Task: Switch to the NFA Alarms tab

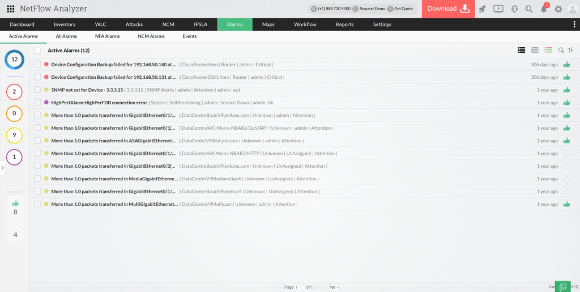Action: [x=107, y=36]
